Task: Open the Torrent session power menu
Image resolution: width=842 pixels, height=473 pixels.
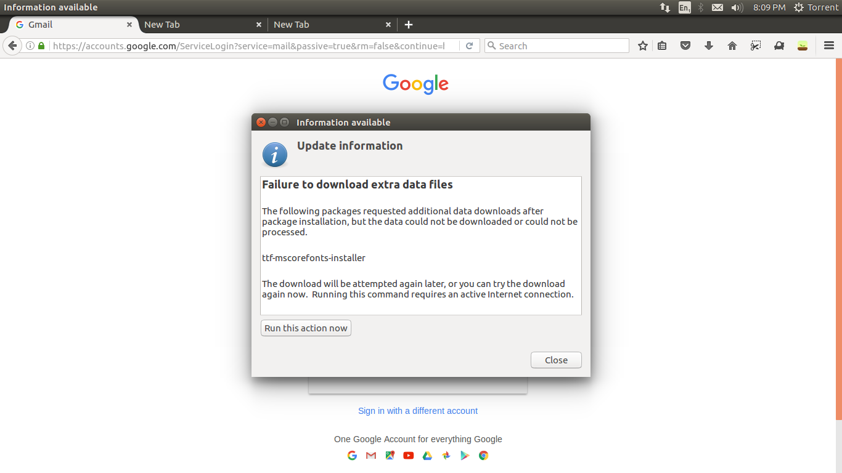Action: pyautogui.click(x=816, y=7)
